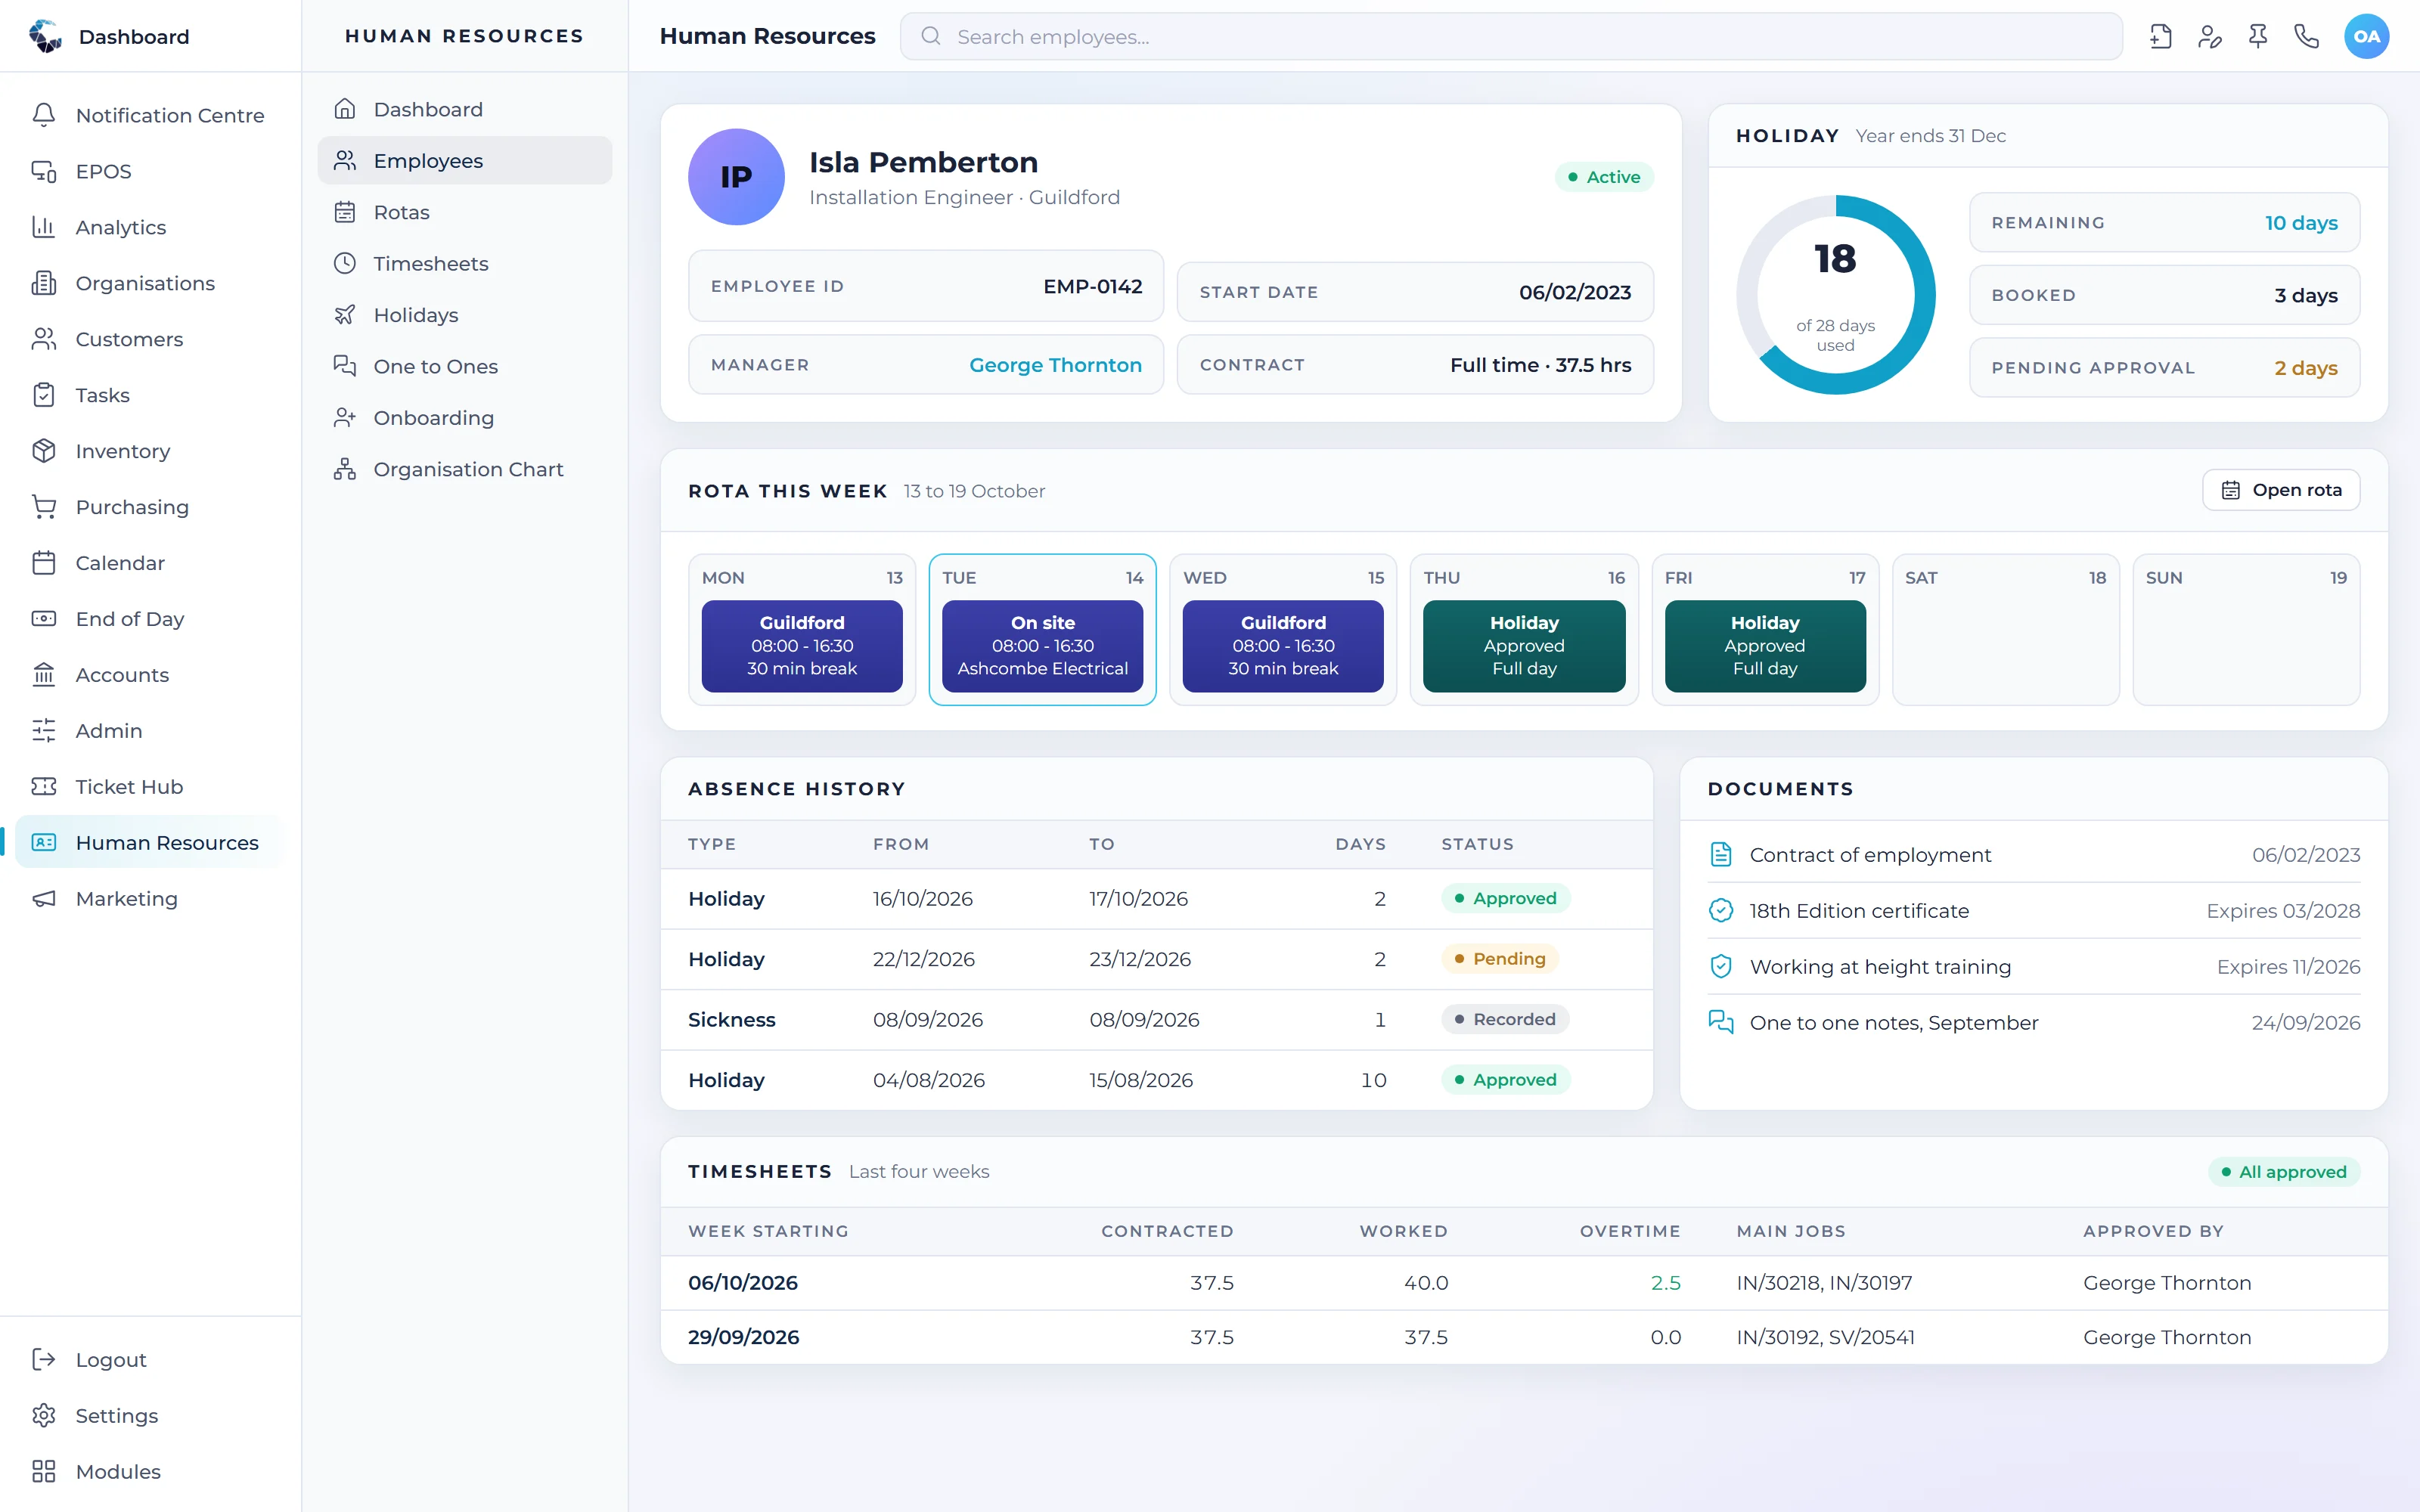Click the Purchasing cart icon
The width and height of the screenshot is (2420, 1512).
(x=44, y=507)
